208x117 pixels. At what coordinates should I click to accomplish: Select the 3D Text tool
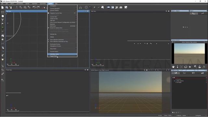point(3,20)
